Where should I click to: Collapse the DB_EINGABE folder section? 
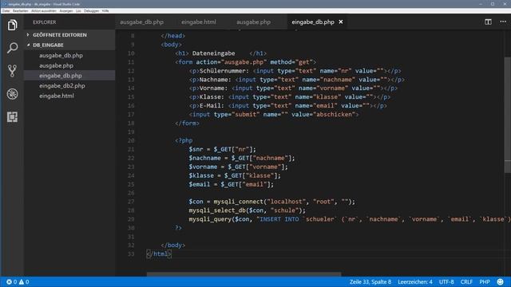[69, 45]
